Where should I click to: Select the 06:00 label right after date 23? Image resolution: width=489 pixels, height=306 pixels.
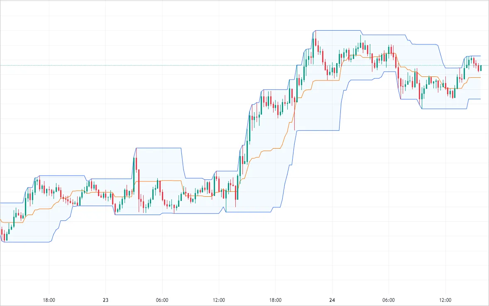click(x=162, y=300)
